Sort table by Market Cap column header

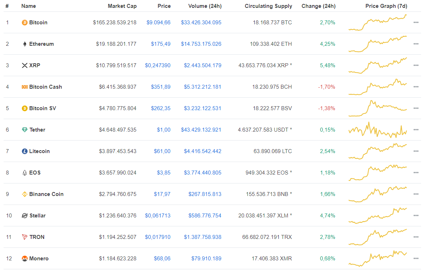coord(122,6)
